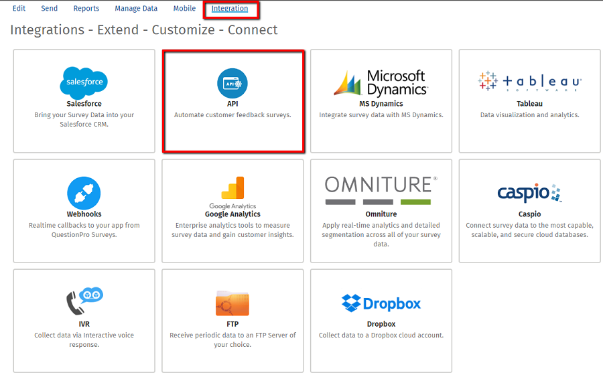Image resolution: width=603 pixels, height=375 pixels.
Task: Open the Mobile tab
Action: pos(184,8)
